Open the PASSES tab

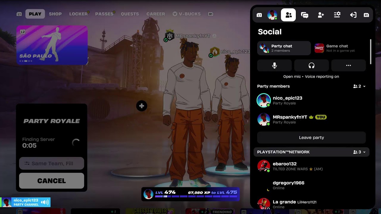pyautogui.click(x=104, y=14)
